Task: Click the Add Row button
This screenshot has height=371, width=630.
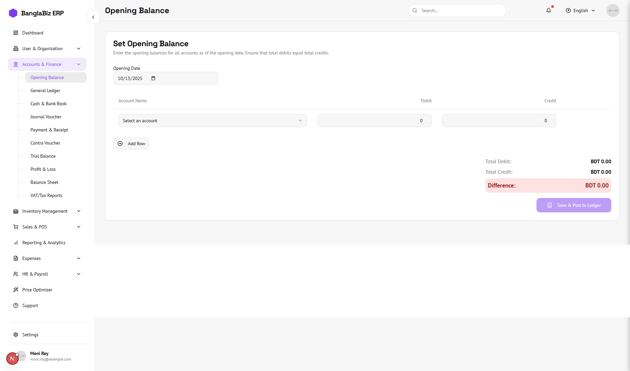Action: (131, 144)
